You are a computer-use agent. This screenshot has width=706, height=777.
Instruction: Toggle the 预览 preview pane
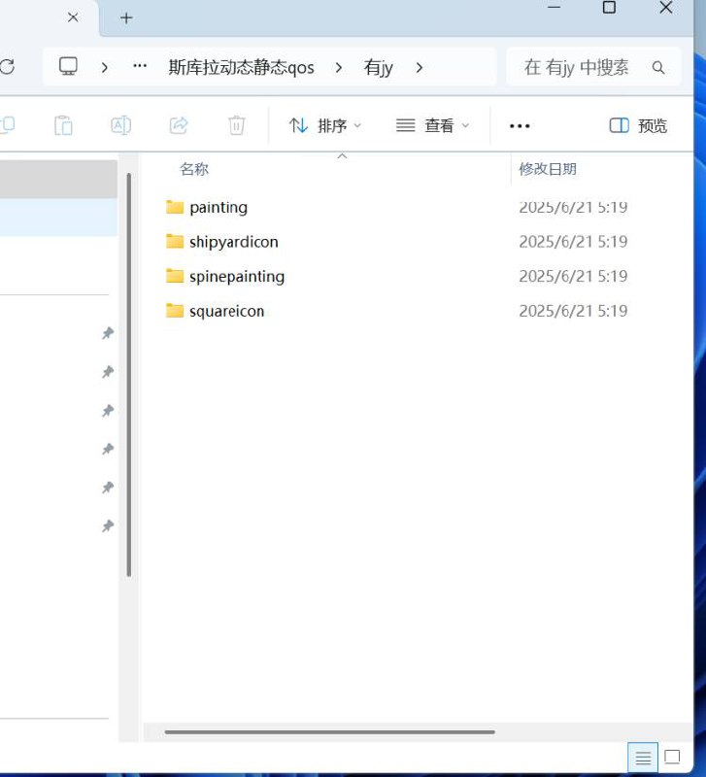pyautogui.click(x=638, y=125)
